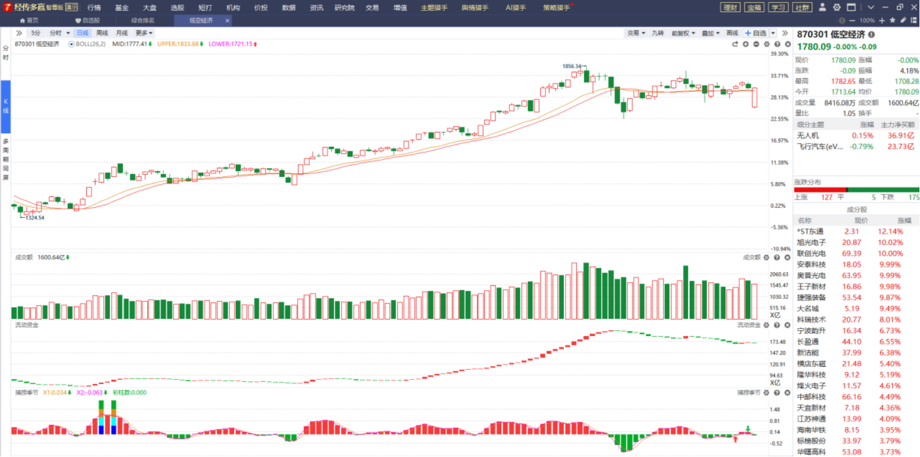Open 成交额 indicator settings gear
The image size is (920, 457).
[767, 257]
